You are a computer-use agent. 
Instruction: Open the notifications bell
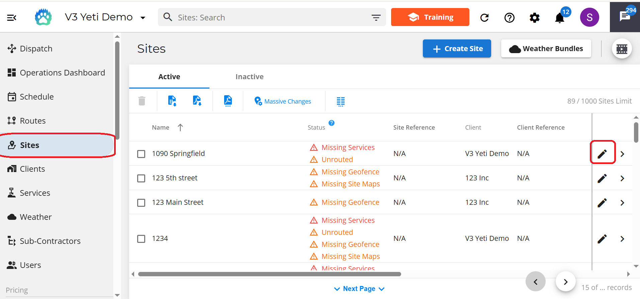point(559,18)
